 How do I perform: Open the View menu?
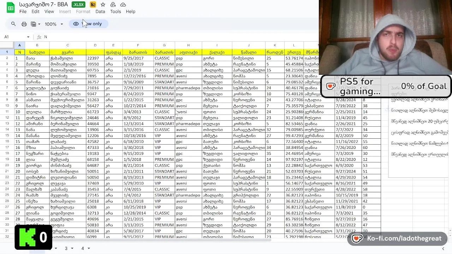click(x=49, y=12)
